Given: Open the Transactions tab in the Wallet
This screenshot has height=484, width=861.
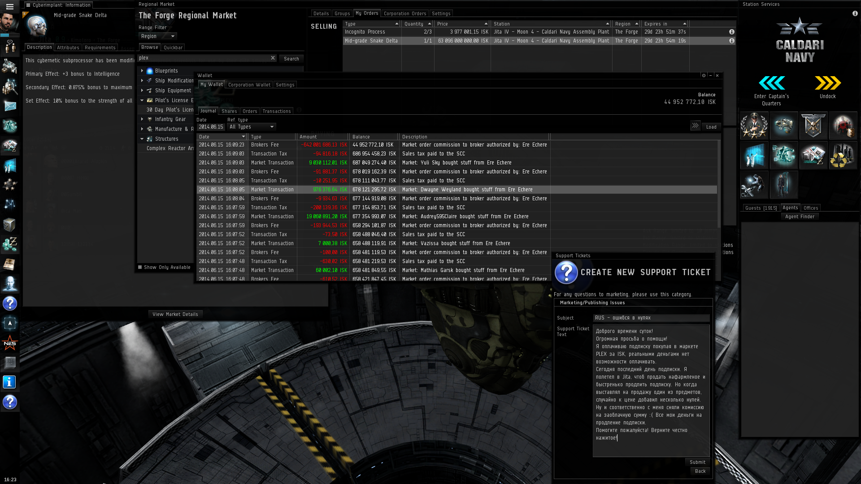Looking at the screenshot, I should (276, 111).
